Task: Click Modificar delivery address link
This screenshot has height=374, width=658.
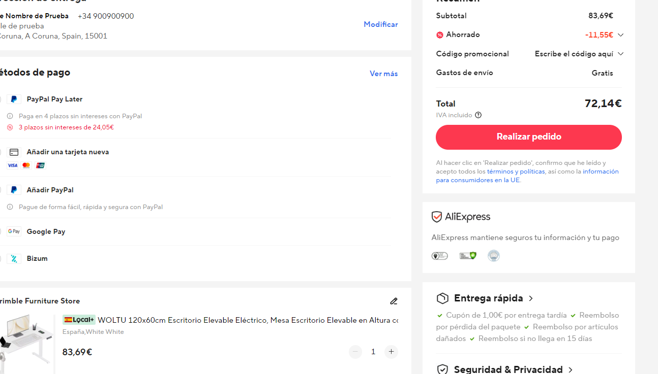Action: (380, 24)
